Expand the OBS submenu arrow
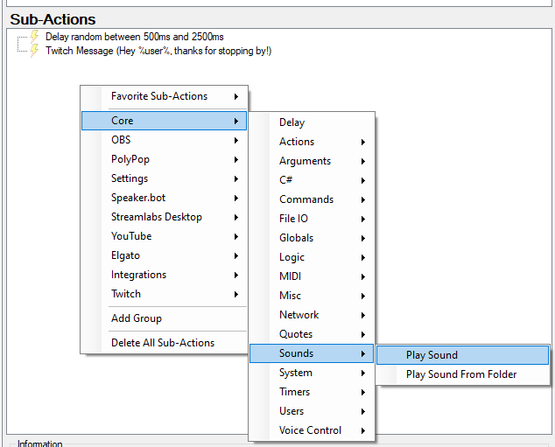 236,140
